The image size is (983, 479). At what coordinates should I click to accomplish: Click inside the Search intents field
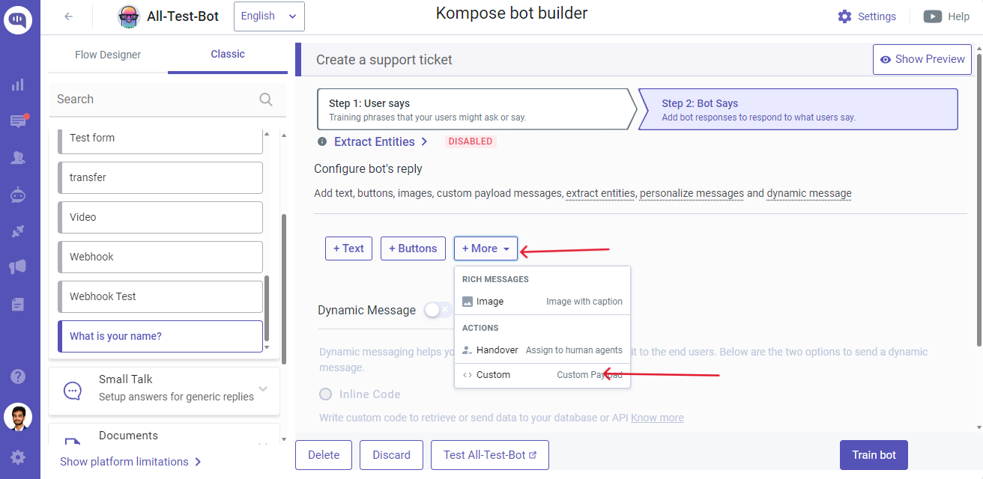click(x=150, y=98)
